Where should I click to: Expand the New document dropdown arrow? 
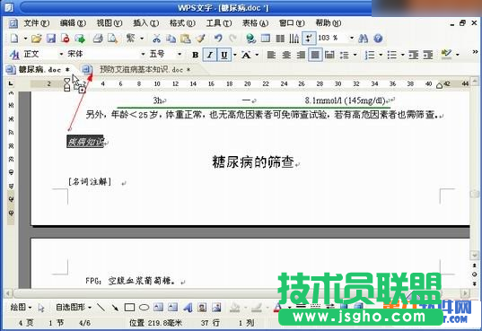click(x=25, y=39)
